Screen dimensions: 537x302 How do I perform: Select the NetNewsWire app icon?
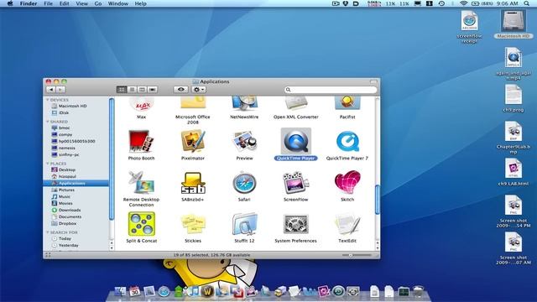pyautogui.click(x=244, y=104)
